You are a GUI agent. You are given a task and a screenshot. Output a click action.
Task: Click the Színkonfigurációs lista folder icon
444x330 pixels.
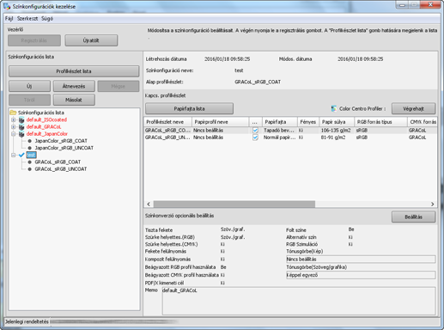click(13, 113)
